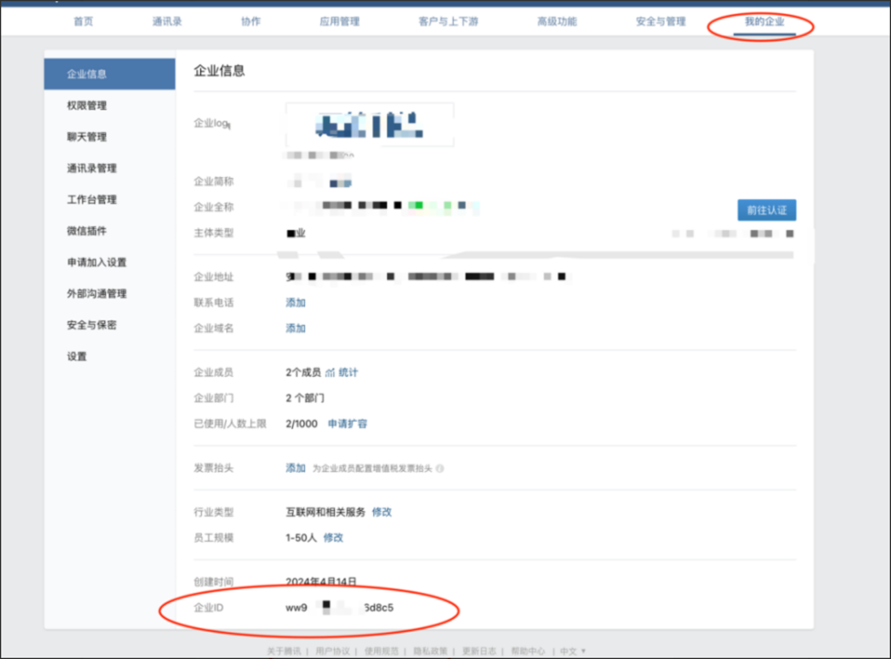
Task: Click the 2 个部门 text
Action: [x=305, y=398]
